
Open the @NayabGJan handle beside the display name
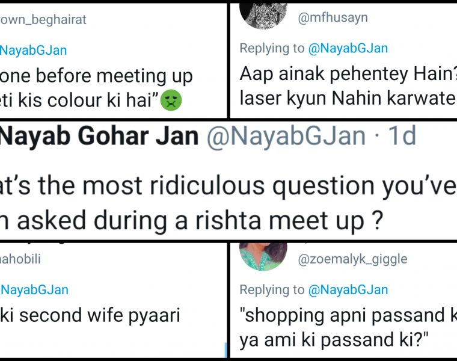tap(286, 137)
